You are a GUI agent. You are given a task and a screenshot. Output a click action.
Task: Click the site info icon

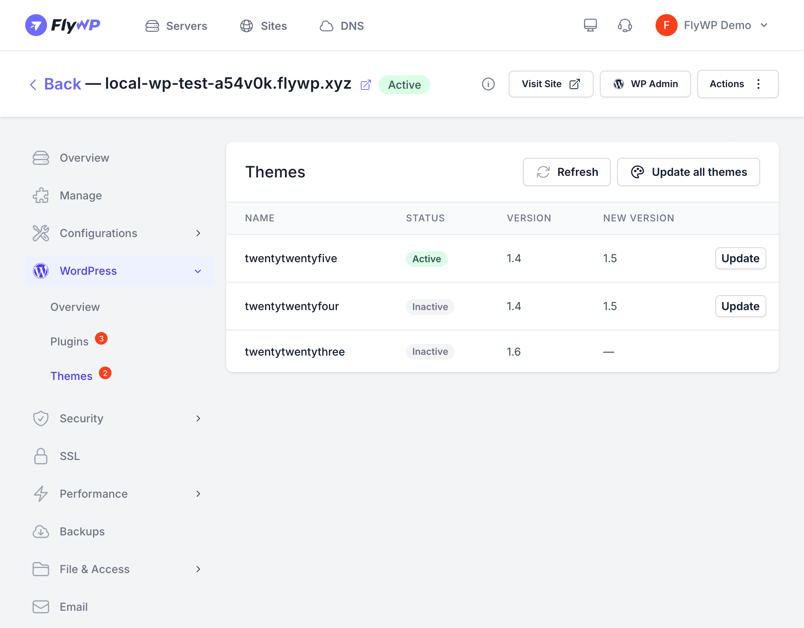click(488, 84)
